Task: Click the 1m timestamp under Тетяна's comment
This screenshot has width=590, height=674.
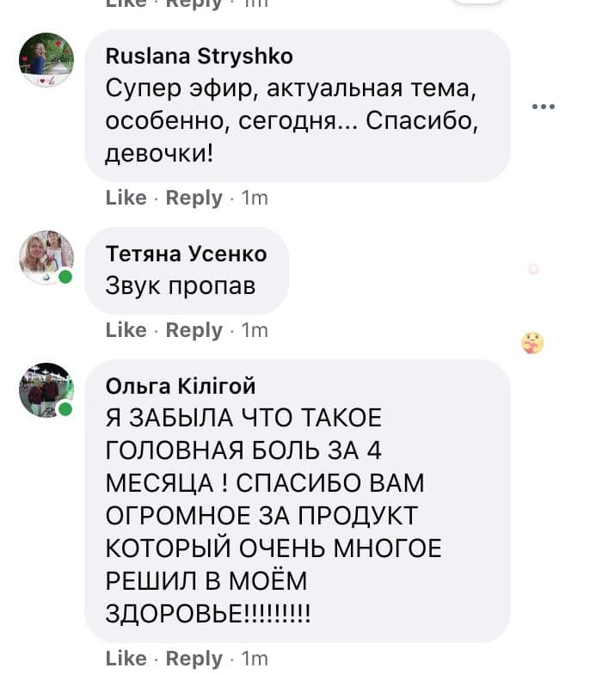Action: pyautogui.click(x=255, y=330)
